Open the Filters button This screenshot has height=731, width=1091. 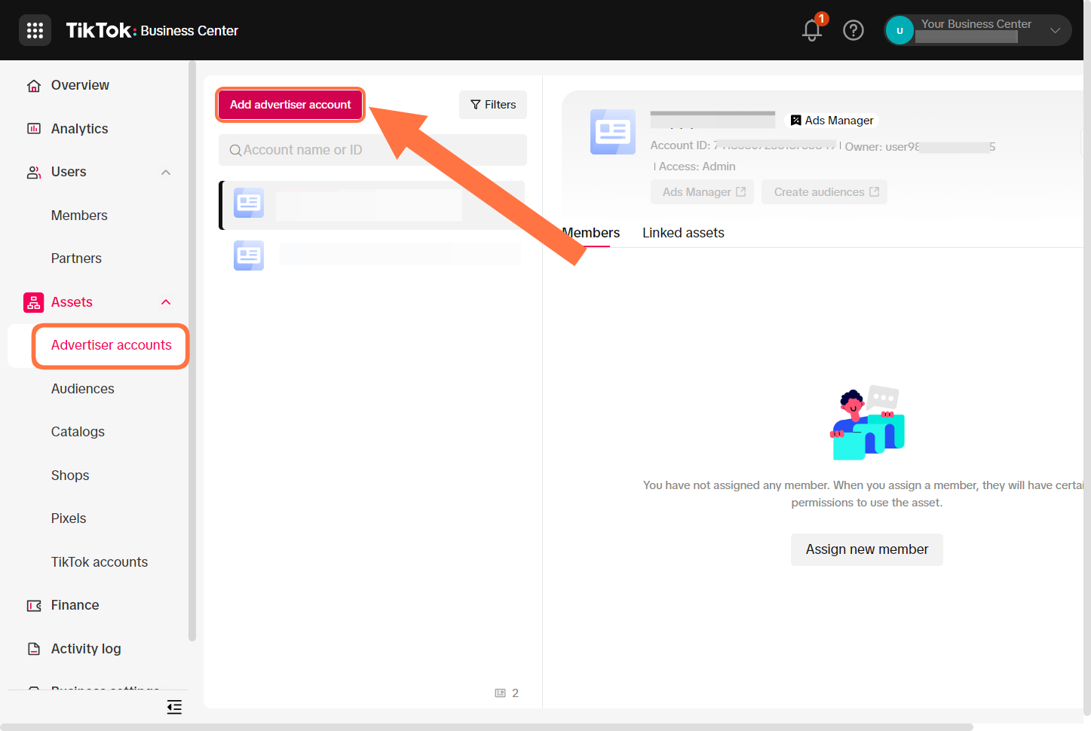click(493, 105)
